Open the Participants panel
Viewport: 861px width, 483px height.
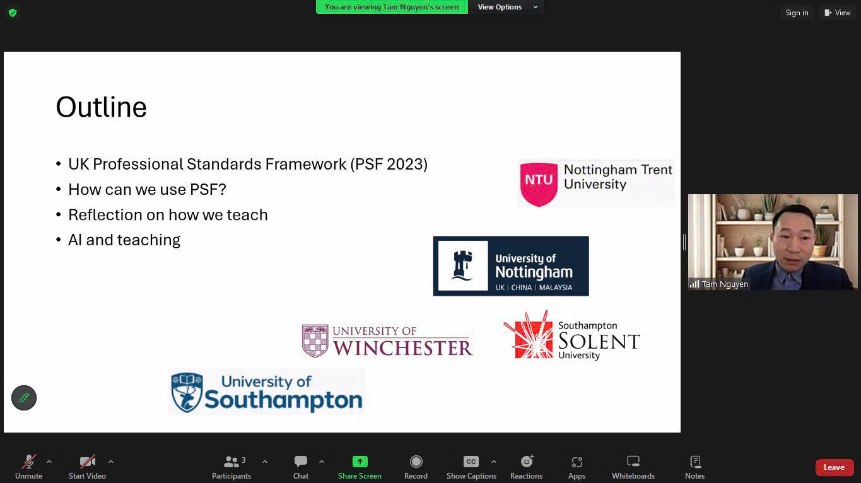(x=231, y=467)
